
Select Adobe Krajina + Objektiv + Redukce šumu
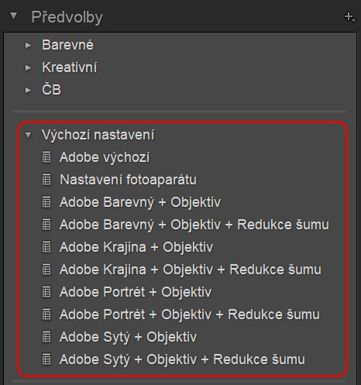[191, 270]
